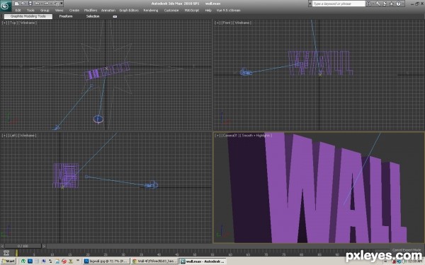
Task: Switch to the bigwall.jpg Photoshop taskbar button
Action: click(x=106, y=261)
